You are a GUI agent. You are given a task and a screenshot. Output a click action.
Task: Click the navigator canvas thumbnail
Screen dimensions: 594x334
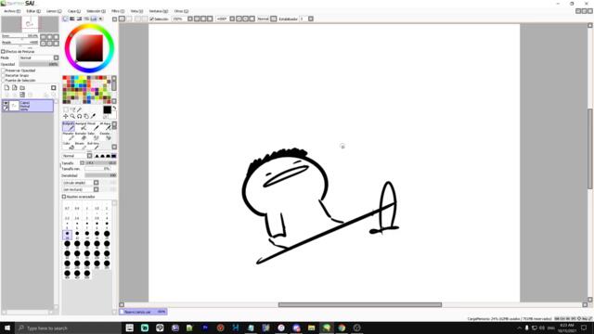30,24
